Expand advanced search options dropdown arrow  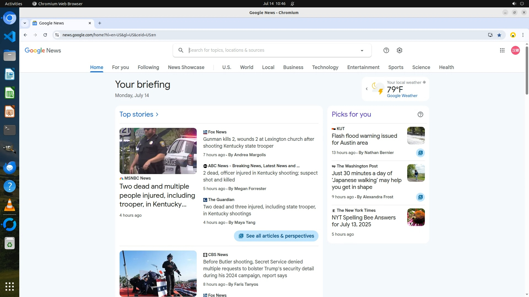[362, 51]
